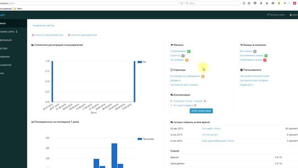Image resolution: width=298 pixels, height=168 pixels.
Task: Open the 'Исполненные заказы' link
Action: click(x=251, y=56)
